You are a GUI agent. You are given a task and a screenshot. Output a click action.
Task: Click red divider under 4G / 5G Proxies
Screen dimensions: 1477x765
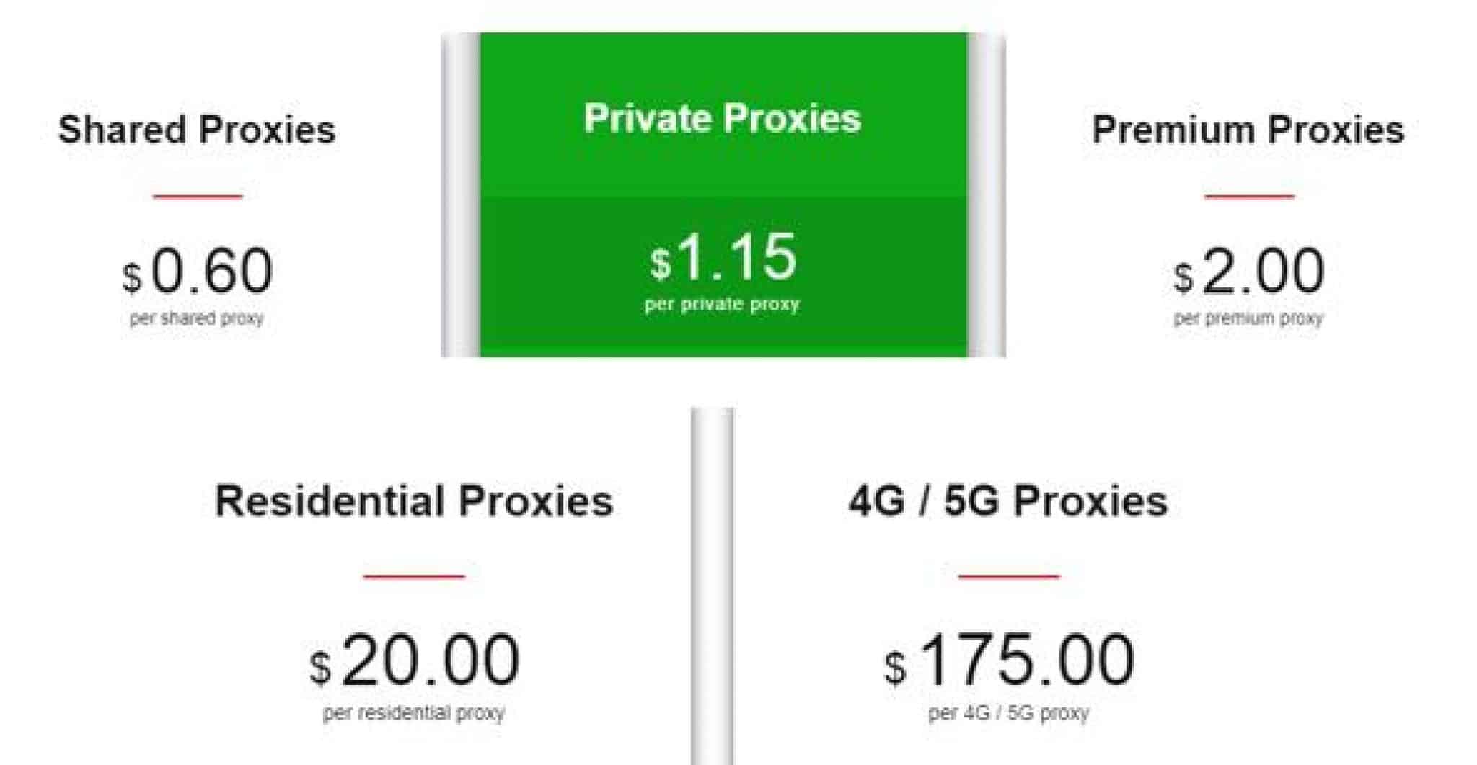[x=1009, y=576]
